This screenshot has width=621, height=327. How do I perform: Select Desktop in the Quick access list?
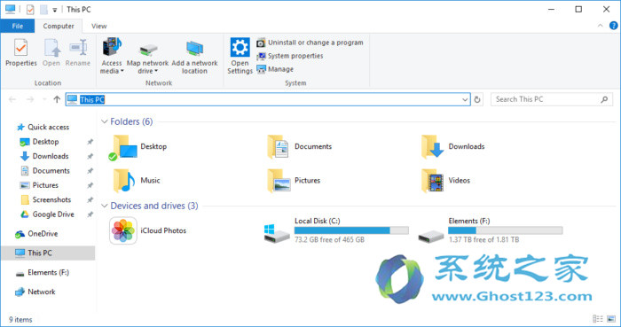[40, 142]
